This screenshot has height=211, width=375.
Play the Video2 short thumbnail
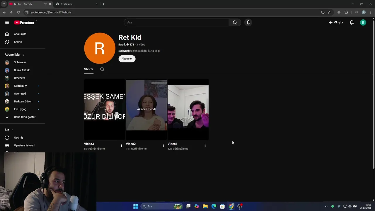(x=146, y=109)
